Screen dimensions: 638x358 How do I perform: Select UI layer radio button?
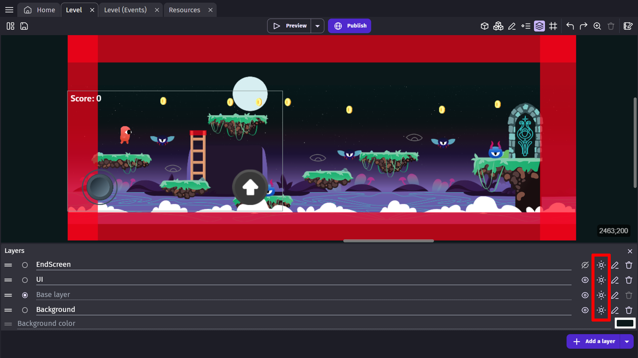pyautogui.click(x=25, y=280)
